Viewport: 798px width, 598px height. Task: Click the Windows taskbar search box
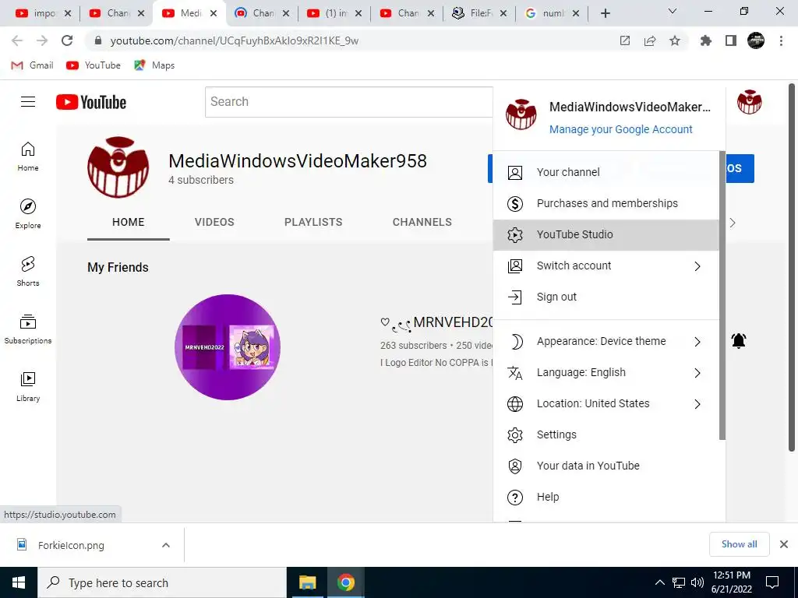point(162,582)
